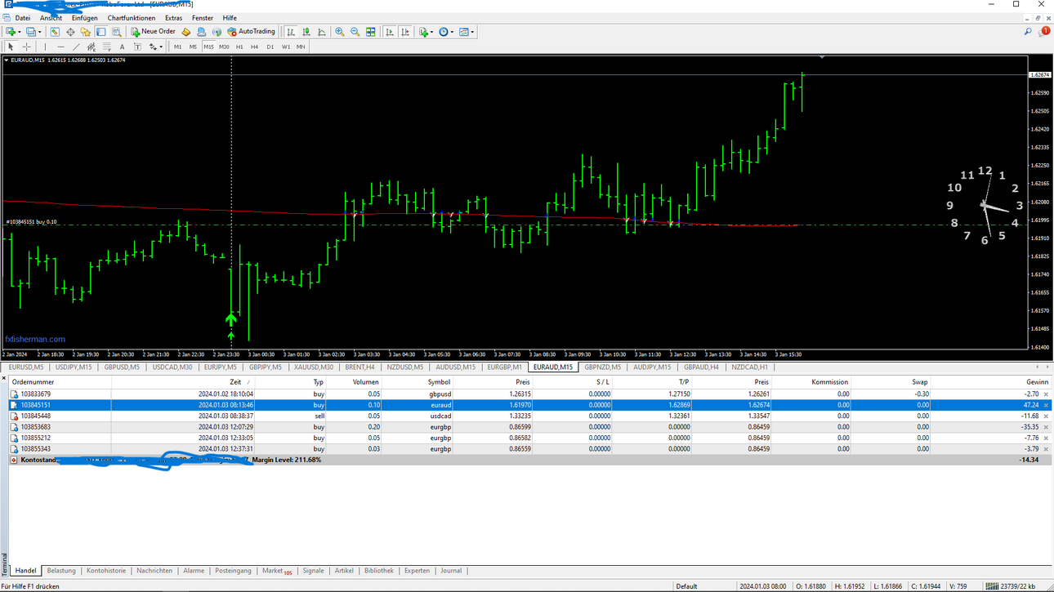Tile chart windows icon
Image resolution: width=1054 pixels, height=592 pixels.
pyautogui.click(x=371, y=32)
